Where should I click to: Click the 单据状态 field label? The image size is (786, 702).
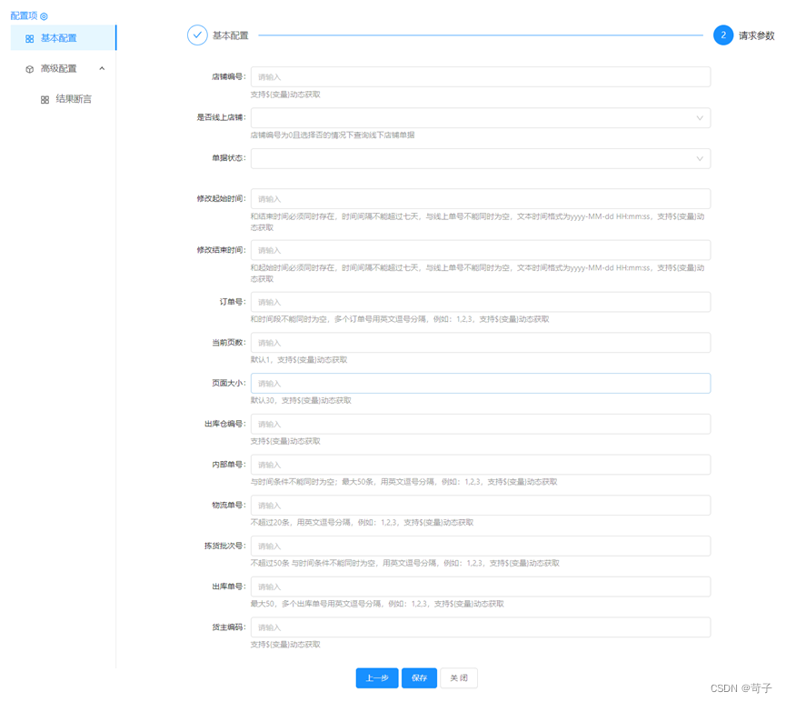coord(229,158)
